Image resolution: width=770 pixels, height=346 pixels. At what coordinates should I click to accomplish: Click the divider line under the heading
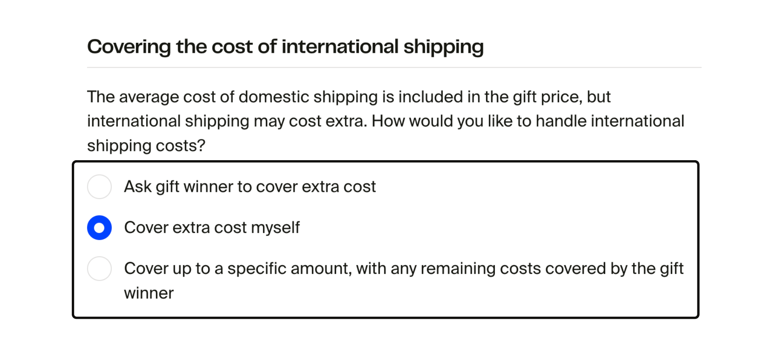385,67
